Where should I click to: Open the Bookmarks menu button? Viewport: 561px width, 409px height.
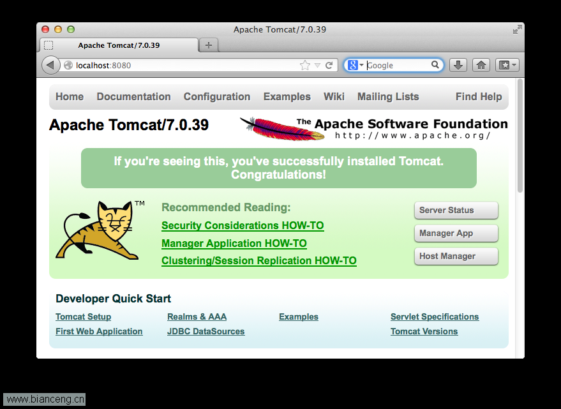pyautogui.click(x=507, y=65)
